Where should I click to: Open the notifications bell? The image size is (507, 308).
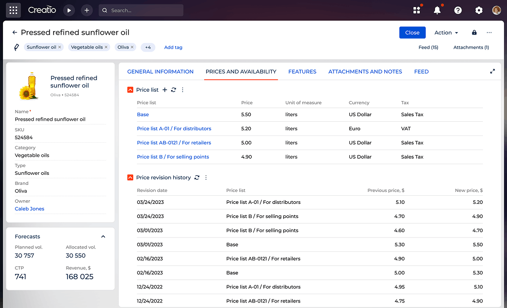[x=437, y=10]
